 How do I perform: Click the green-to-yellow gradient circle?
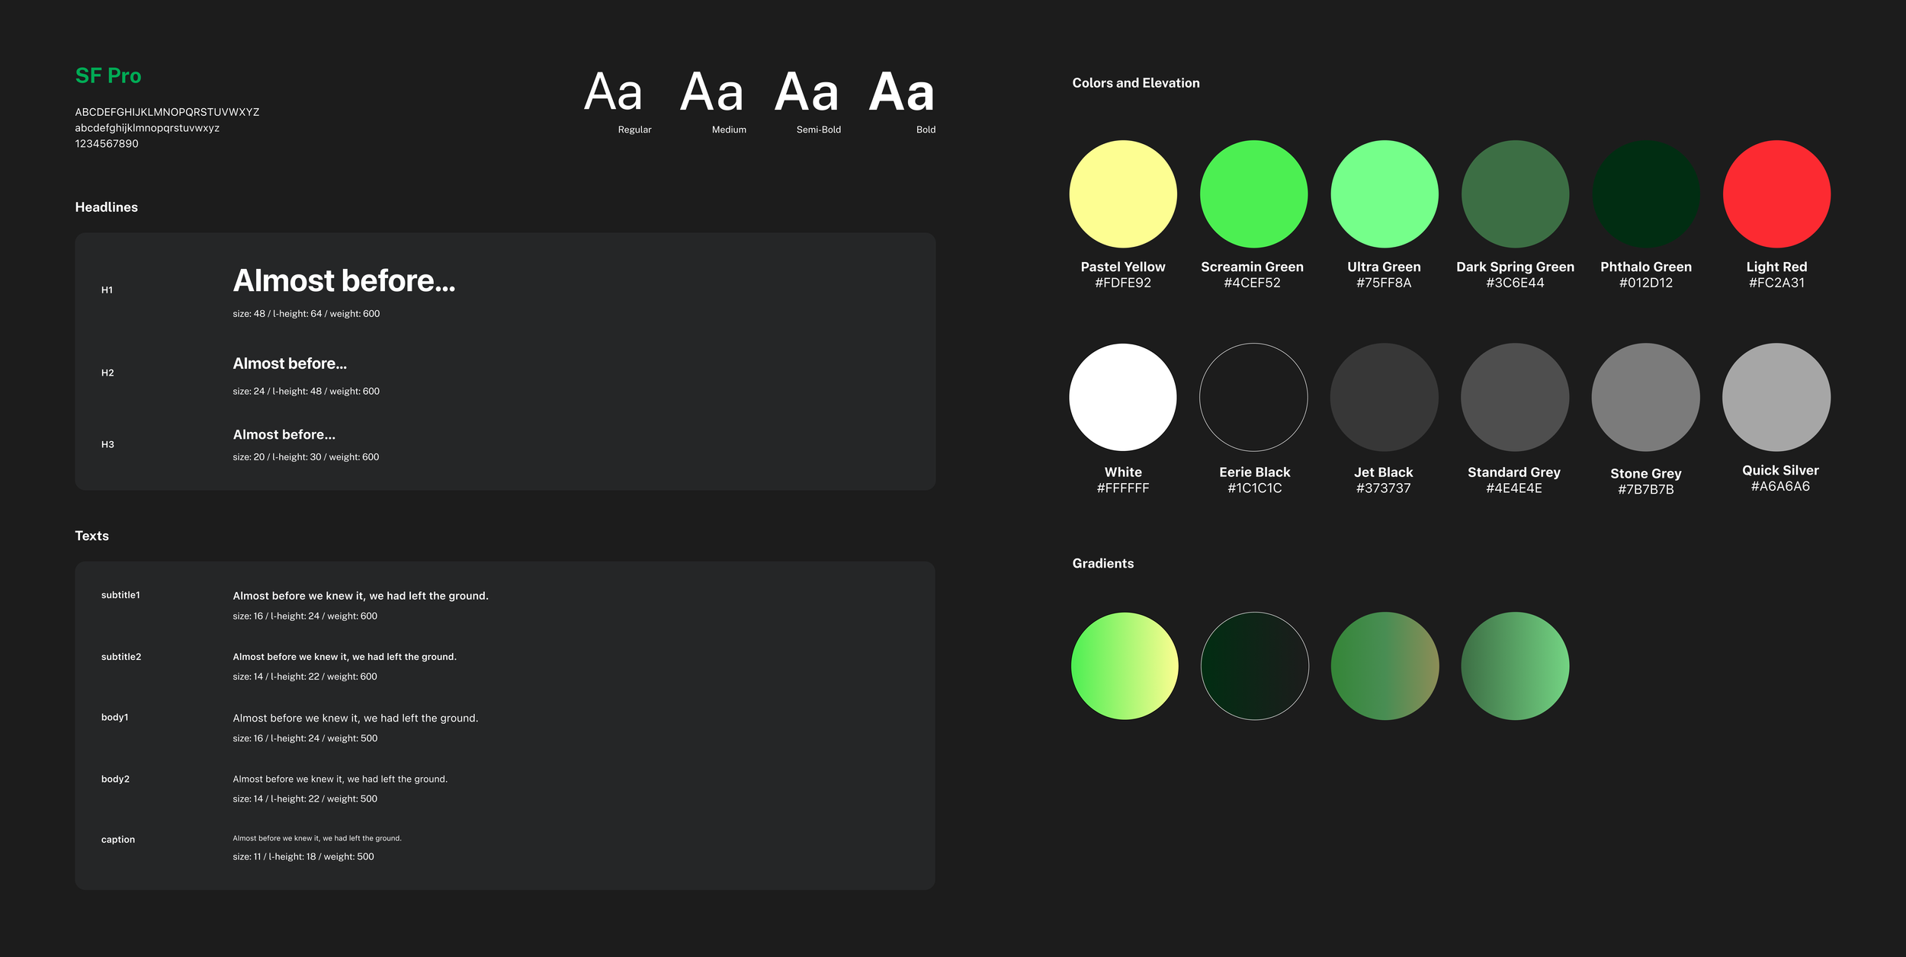tap(1125, 666)
